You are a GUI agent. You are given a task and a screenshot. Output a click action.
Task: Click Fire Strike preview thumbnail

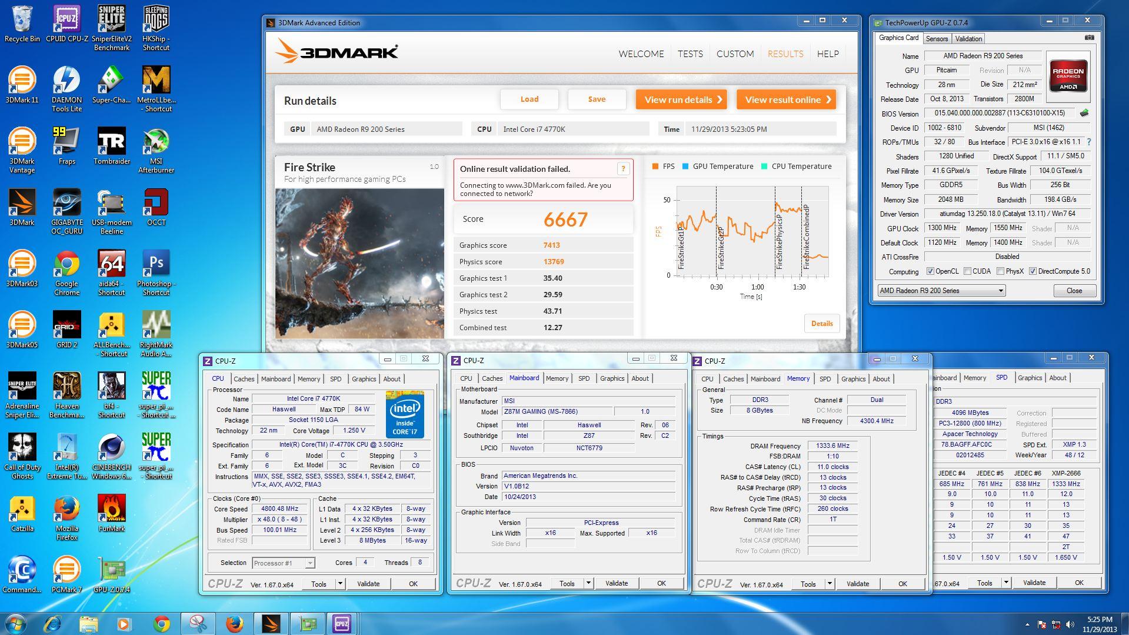(x=359, y=263)
